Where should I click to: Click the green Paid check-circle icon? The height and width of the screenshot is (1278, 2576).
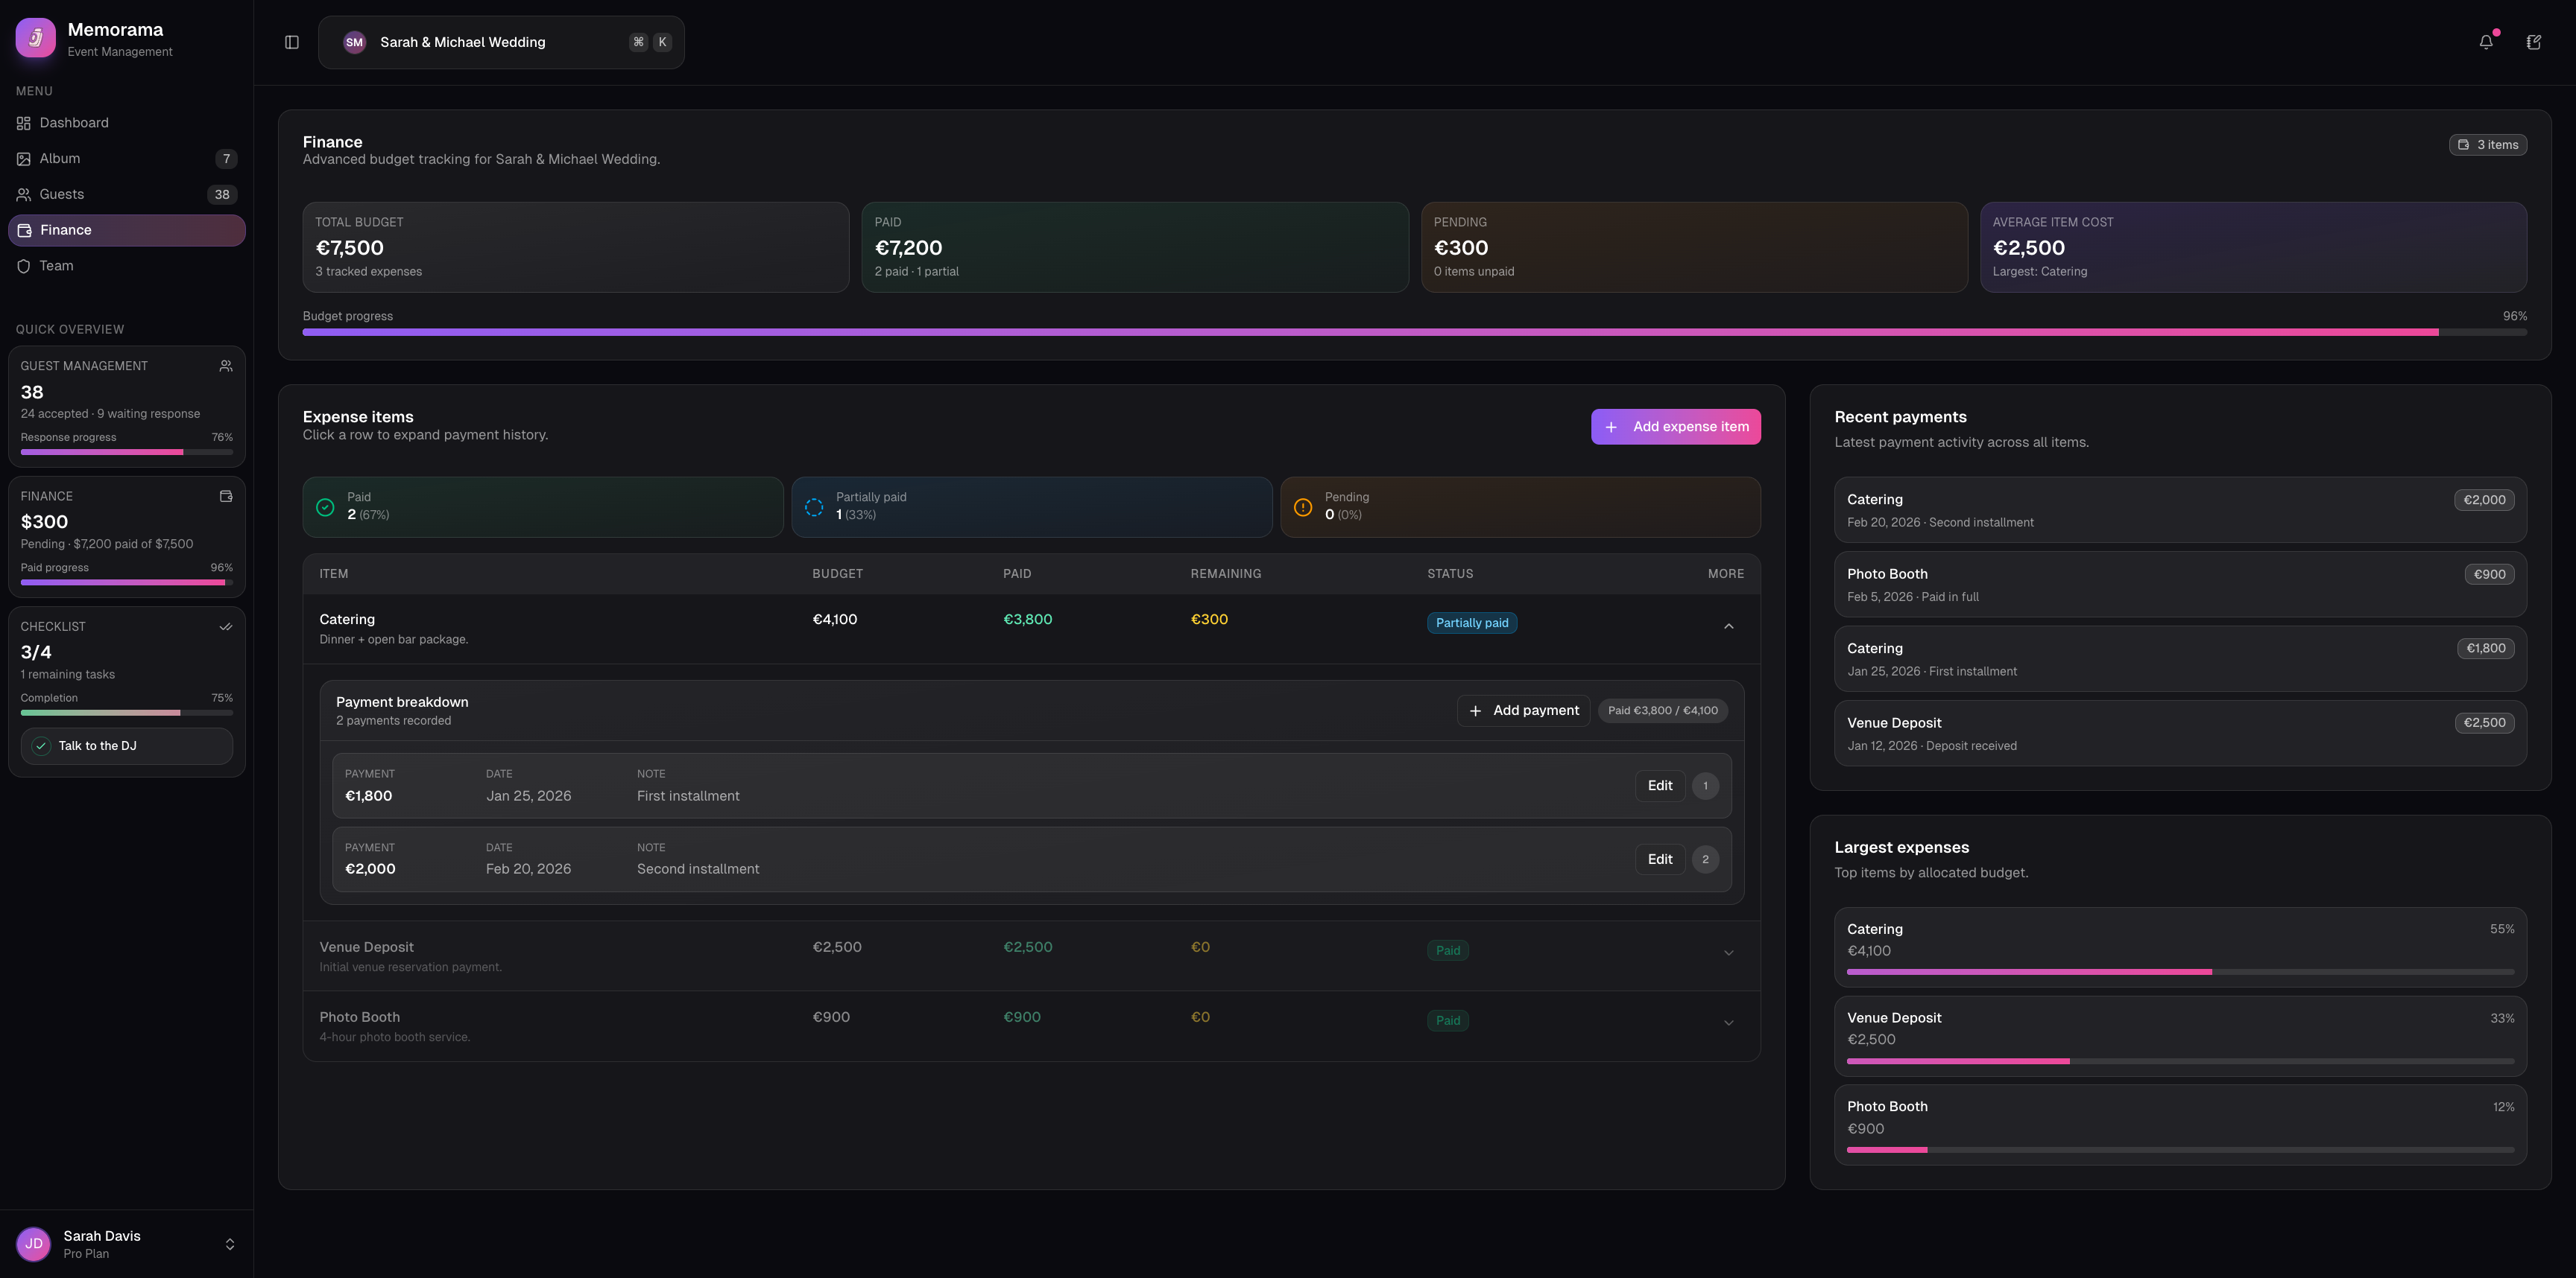[325, 506]
